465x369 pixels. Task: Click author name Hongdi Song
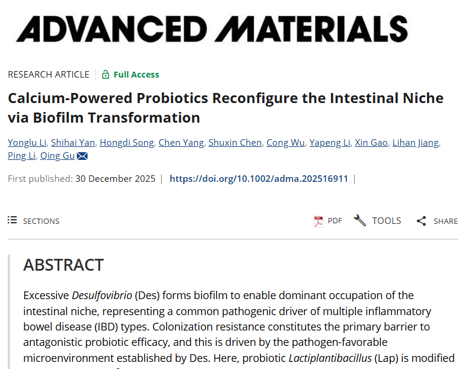127,142
